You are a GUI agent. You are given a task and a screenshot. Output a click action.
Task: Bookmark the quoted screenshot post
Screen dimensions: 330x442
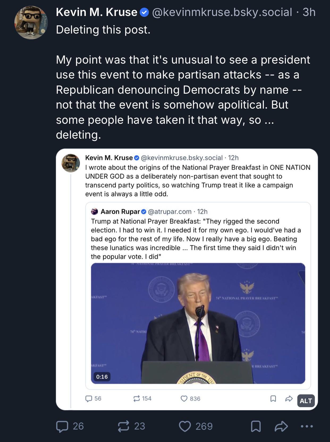click(x=273, y=398)
